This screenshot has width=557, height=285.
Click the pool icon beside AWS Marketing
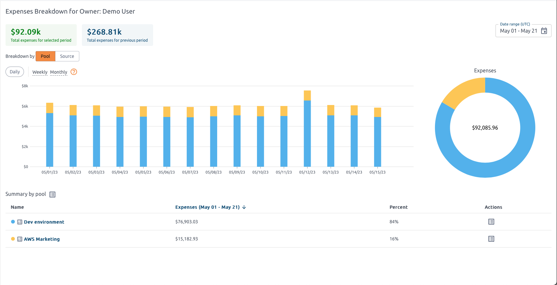20,239
